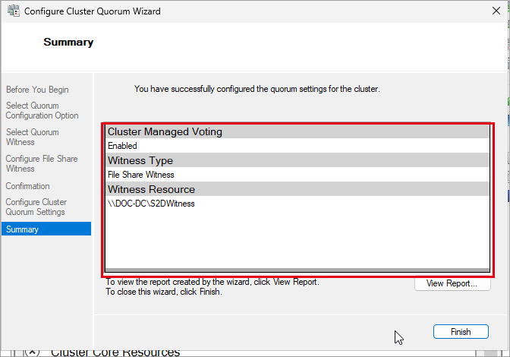Click the wizard icon in title bar
The height and width of the screenshot is (357, 510).
[x=14, y=11]
